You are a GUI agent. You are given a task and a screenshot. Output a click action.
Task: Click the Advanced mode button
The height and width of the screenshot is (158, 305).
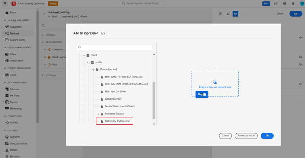pyautogui.click(x=246, y=136)
